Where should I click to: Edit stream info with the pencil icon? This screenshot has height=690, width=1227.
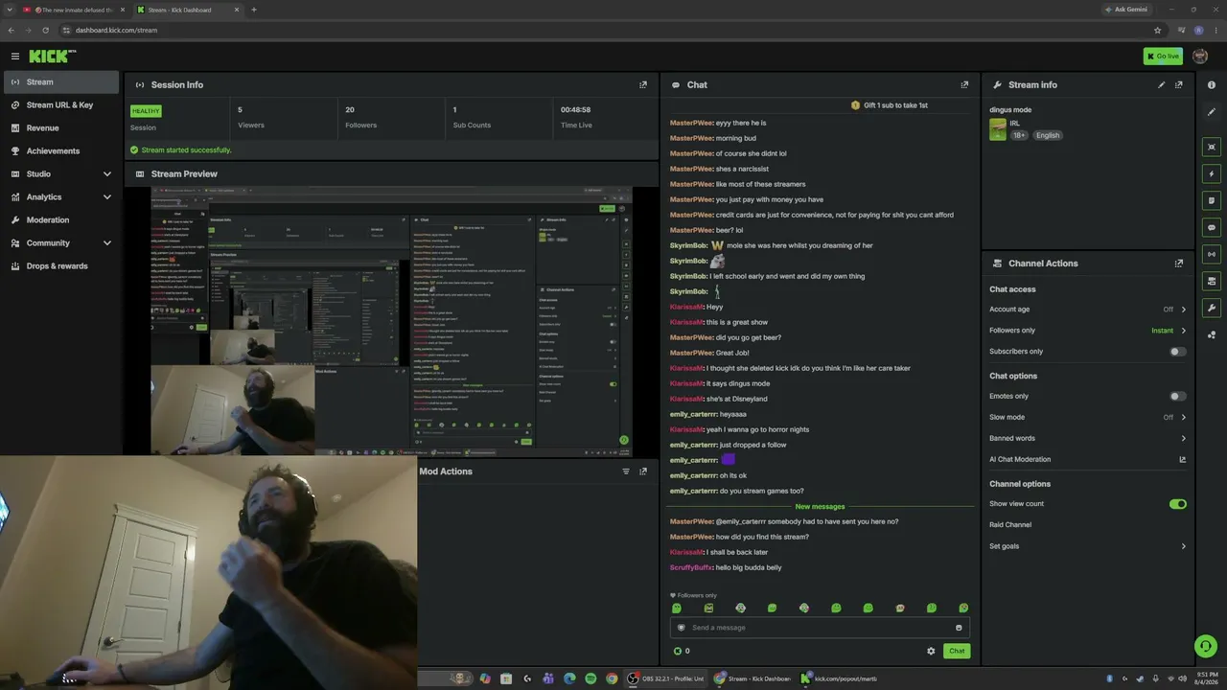1162,84
